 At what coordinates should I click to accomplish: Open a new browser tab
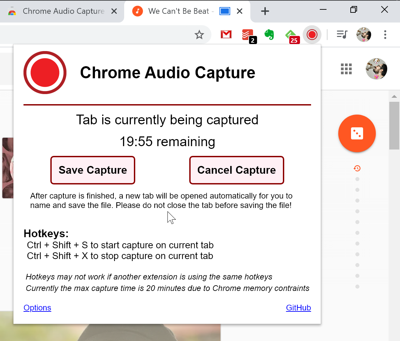(x=265, y=11)
